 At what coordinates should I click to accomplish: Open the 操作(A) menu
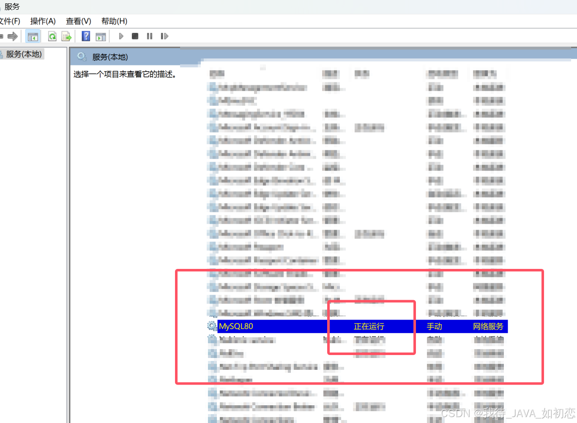tap(42, 21)
